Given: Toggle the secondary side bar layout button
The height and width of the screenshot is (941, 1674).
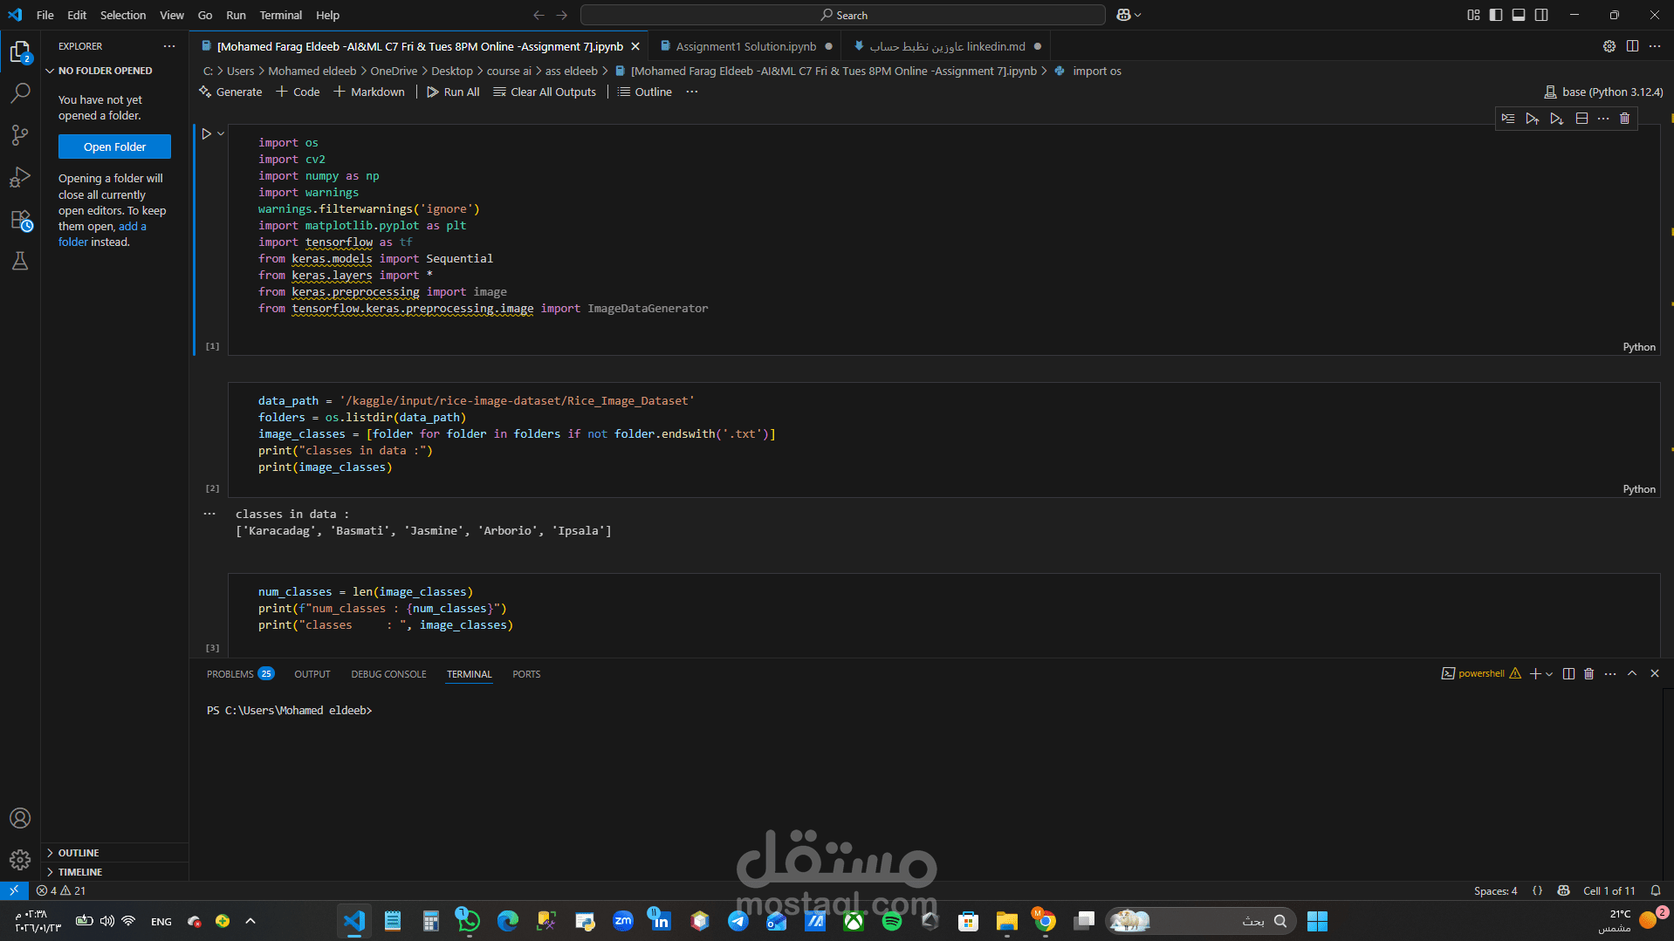Looking at the screenshot, I should click(x=1541, y=15).
